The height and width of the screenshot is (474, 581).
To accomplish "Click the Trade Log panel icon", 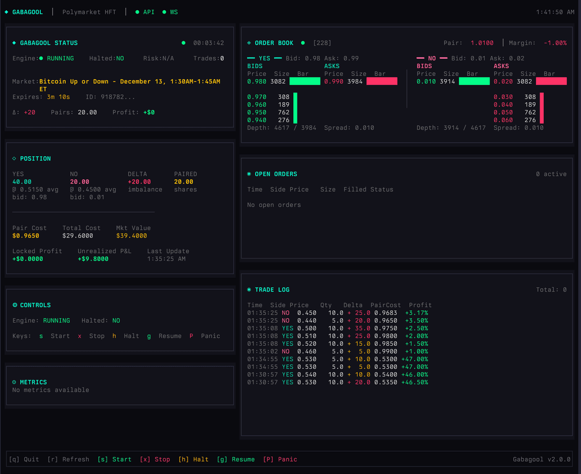I will point(249,290).
